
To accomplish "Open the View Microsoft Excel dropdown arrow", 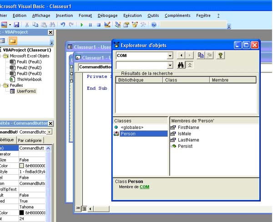I will point(10,25).
